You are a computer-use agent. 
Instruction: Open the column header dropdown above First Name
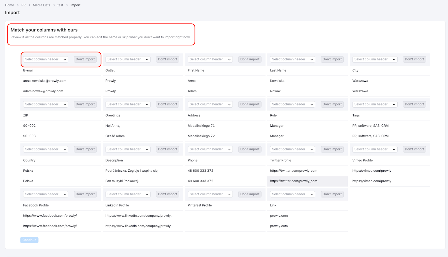[x=210, y=59]
